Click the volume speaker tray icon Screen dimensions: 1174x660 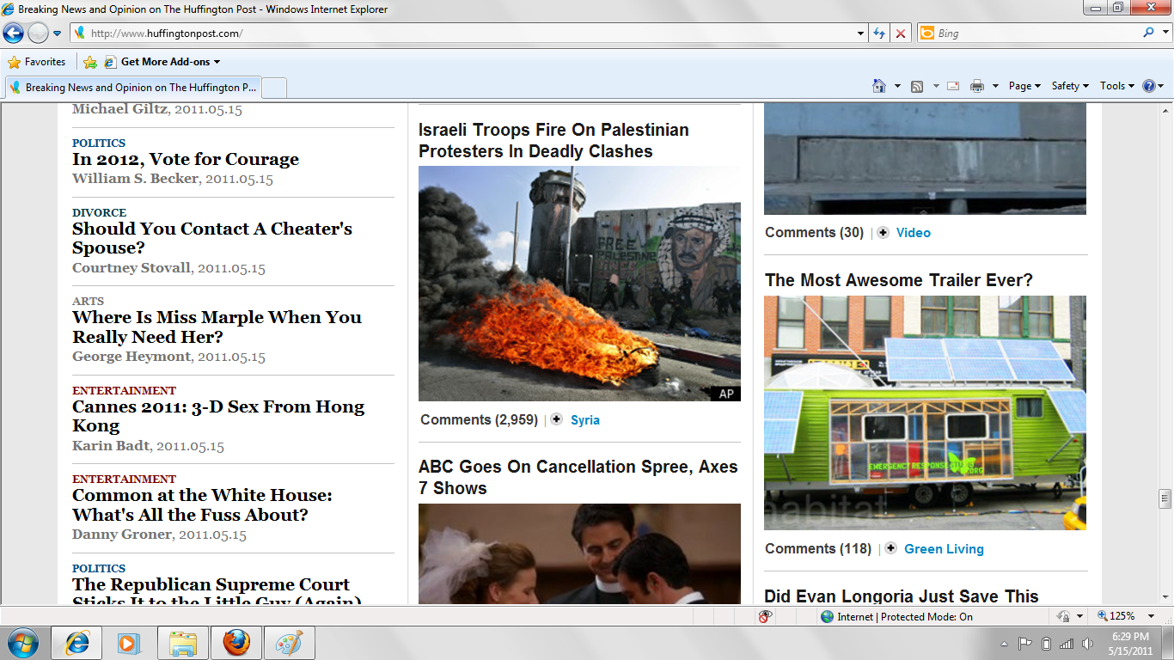click(1088, 644)
